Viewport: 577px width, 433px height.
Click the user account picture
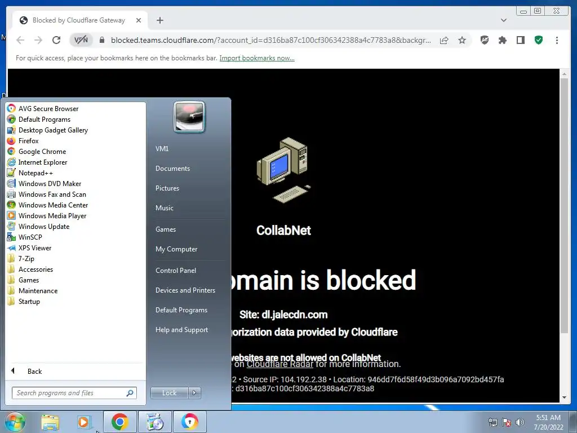[189, 117]
